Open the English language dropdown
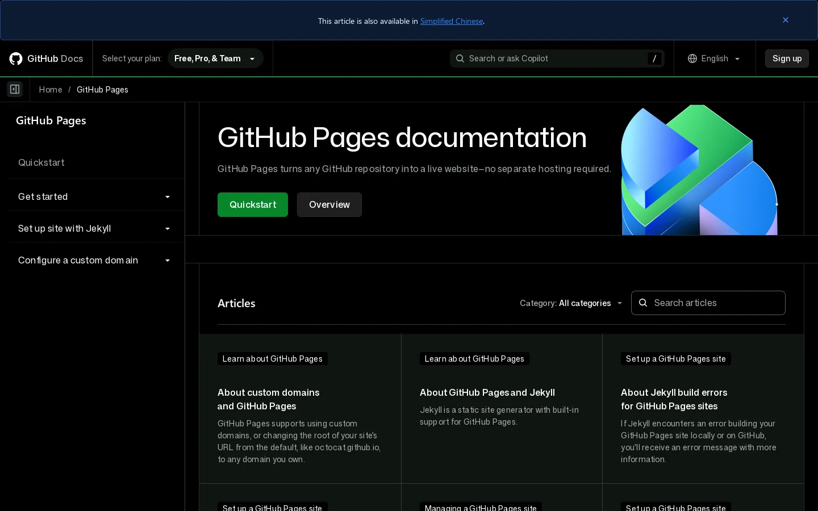 pyautogui.click(x=715, y=58)
